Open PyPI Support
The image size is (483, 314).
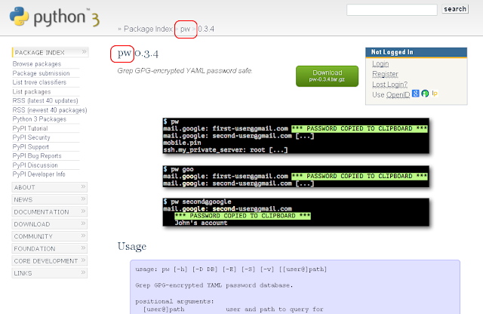30,146
